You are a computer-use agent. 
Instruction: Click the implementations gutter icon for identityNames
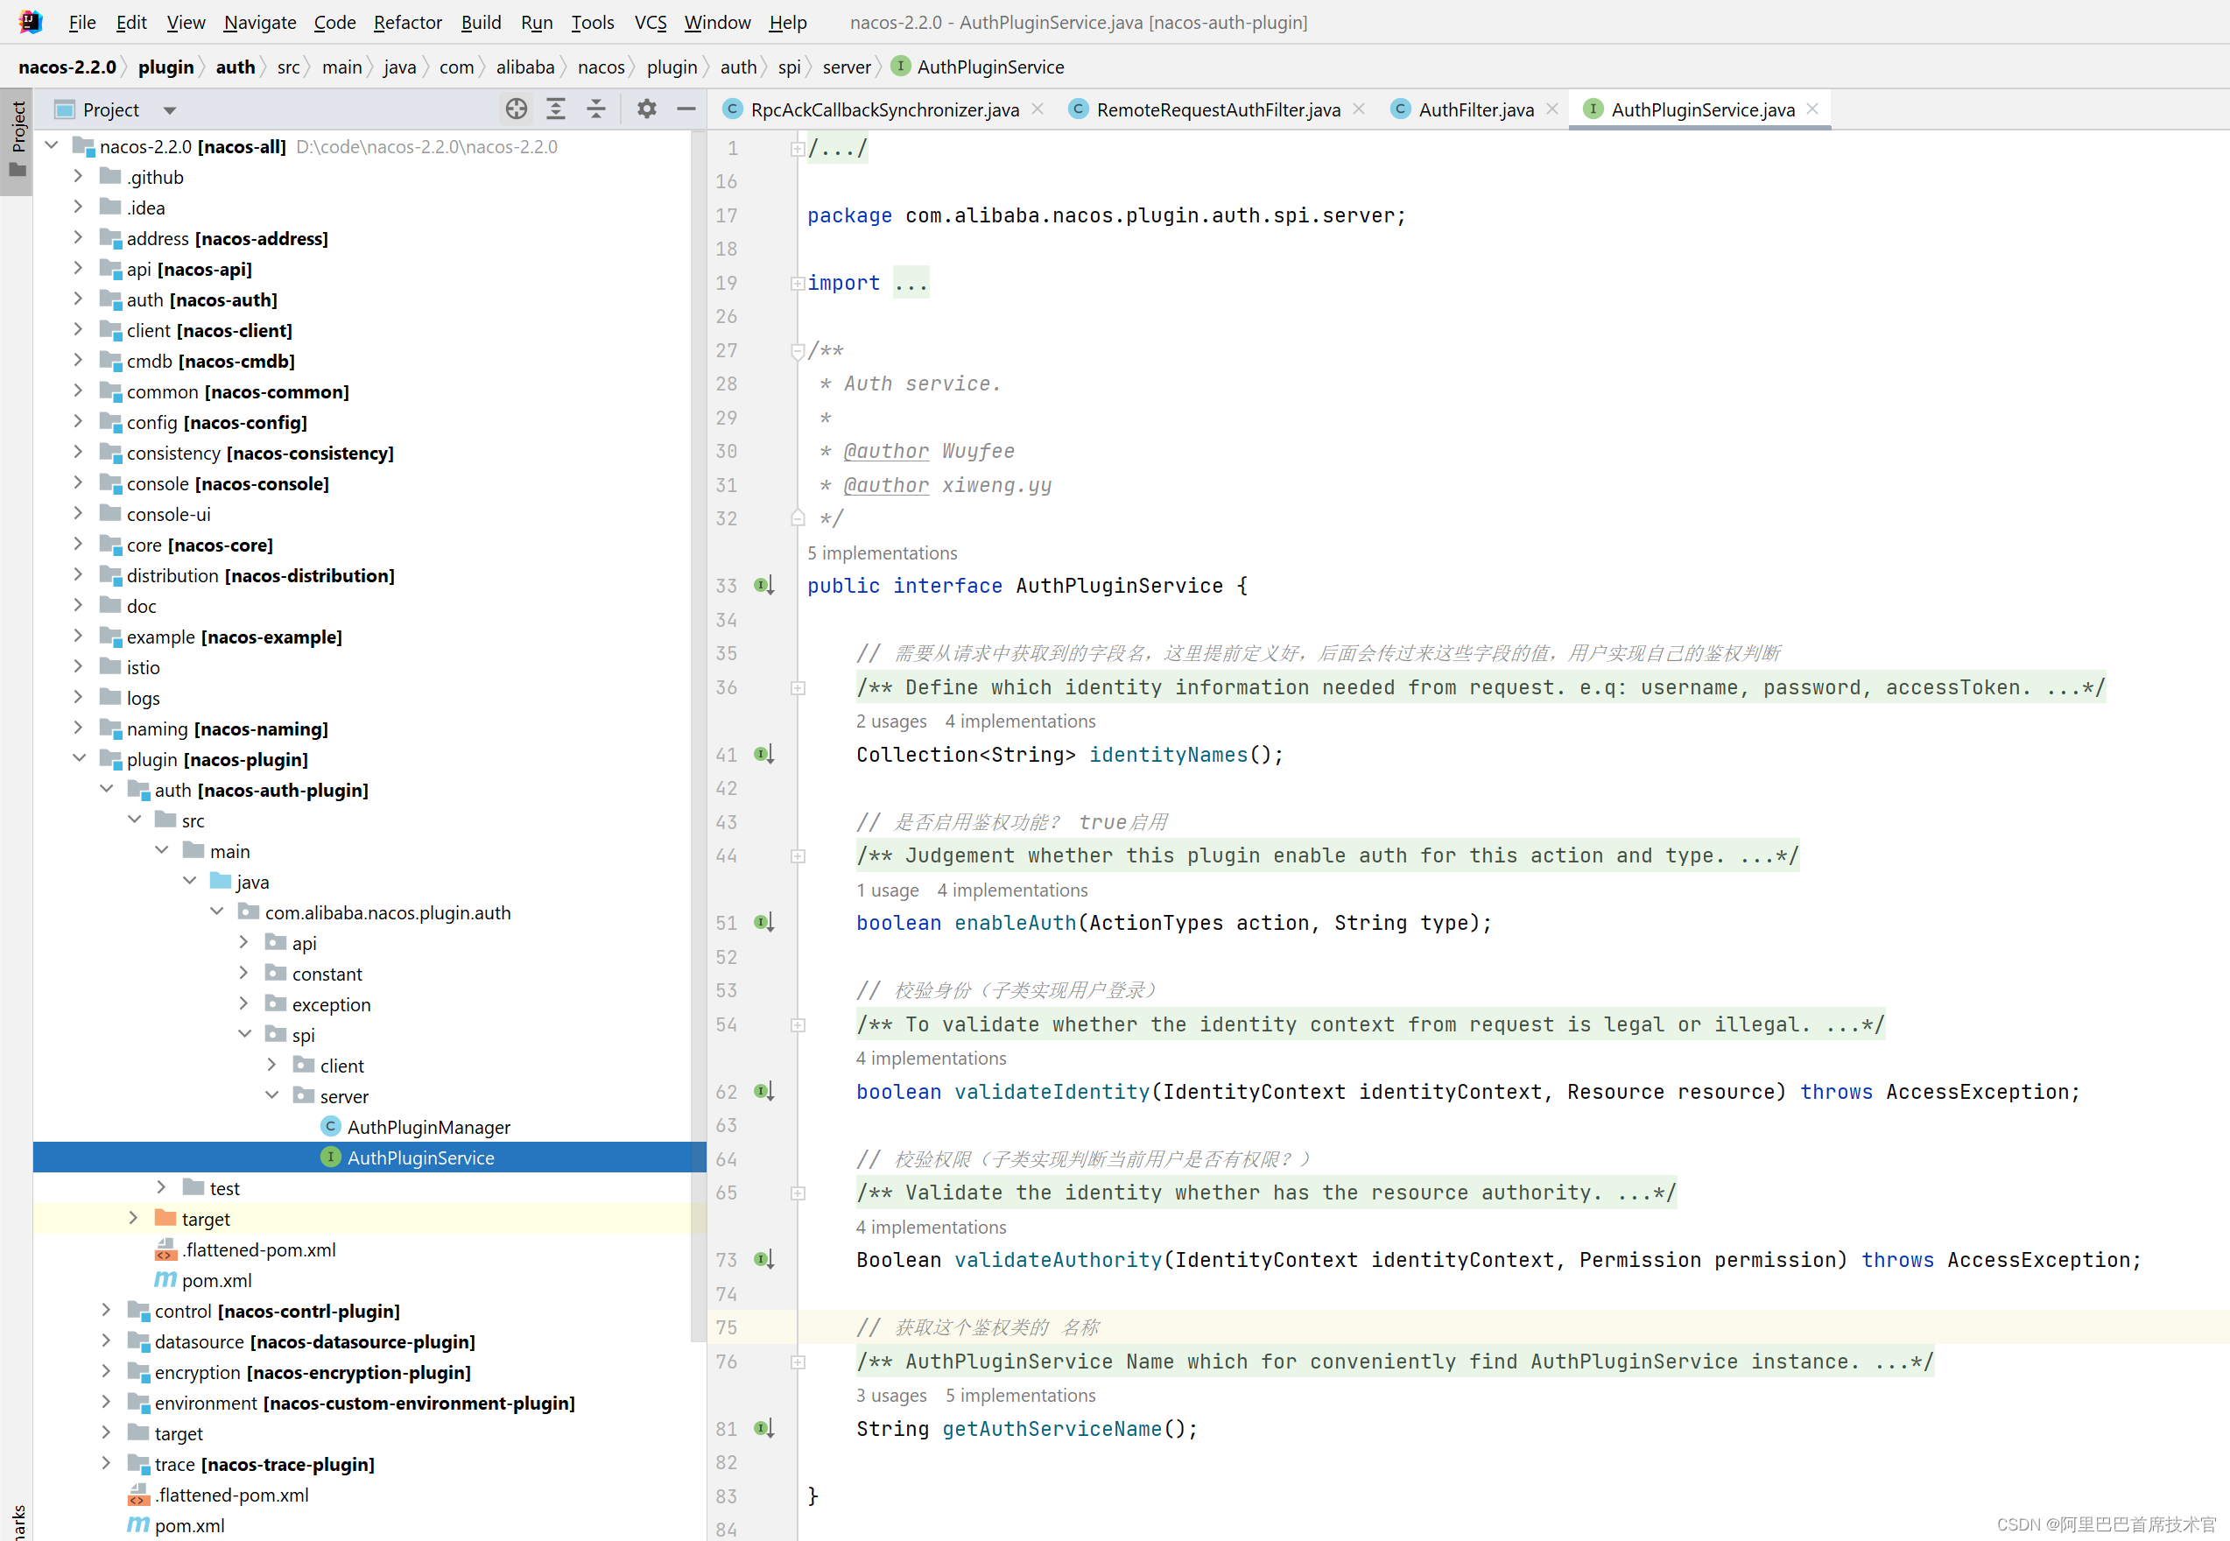click(763, 754)
